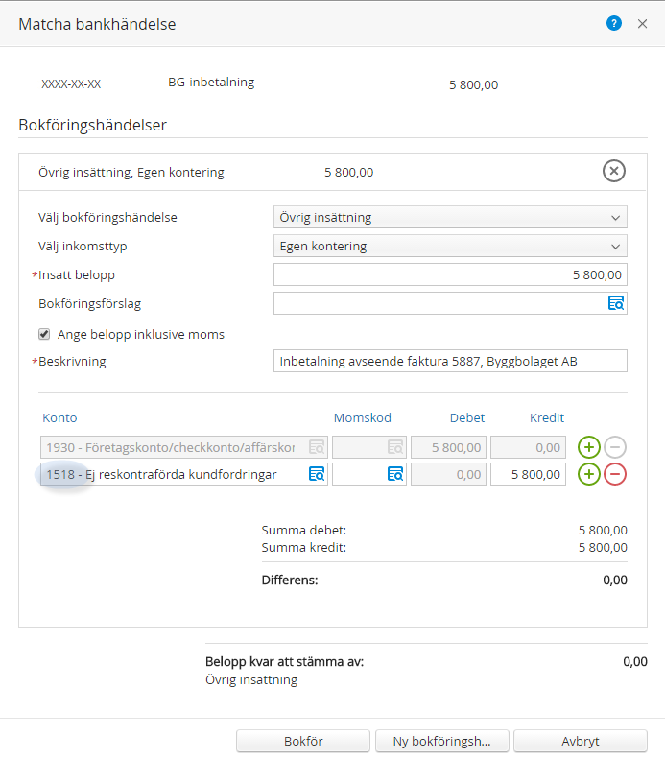Toggle Ange belopp inklusive moms checkbox
Image resolution: width=665 pixels, height=759 pixels.
pos(44,334)
